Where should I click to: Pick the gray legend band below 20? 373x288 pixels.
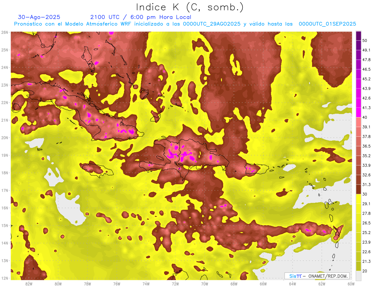click(358, 275)
